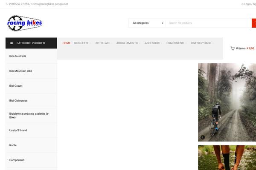Screen dimensions: 256x170
Task: Open the Bici Ciclocross category
Action: [31, 101]
